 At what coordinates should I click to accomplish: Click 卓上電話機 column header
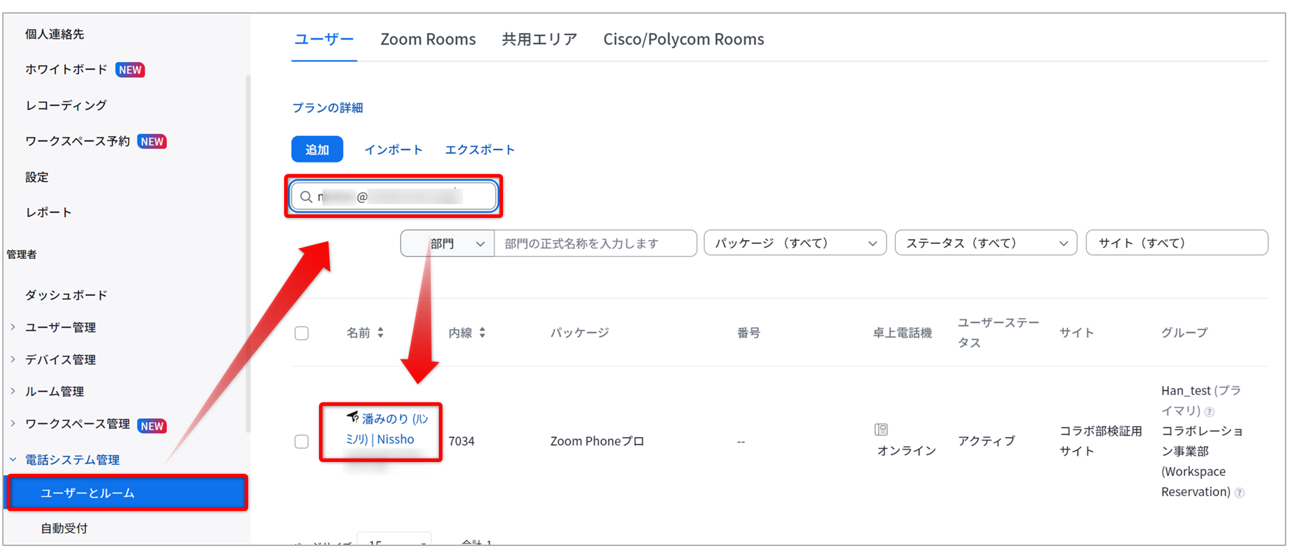point(902,333)
